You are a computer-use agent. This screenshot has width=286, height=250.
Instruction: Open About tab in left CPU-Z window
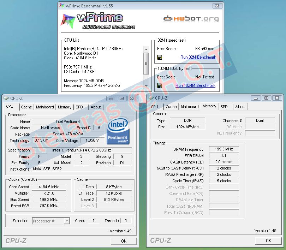(96, 107)
